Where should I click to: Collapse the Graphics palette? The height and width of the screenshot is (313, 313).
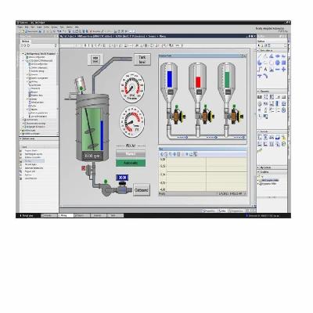258,172
